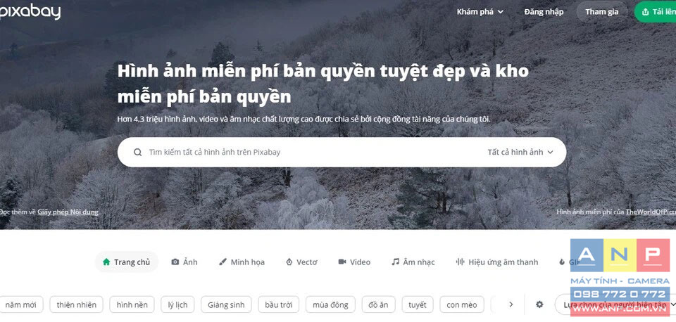Select the mùa đông tag
676x322 pixels.
pos(330,305)
